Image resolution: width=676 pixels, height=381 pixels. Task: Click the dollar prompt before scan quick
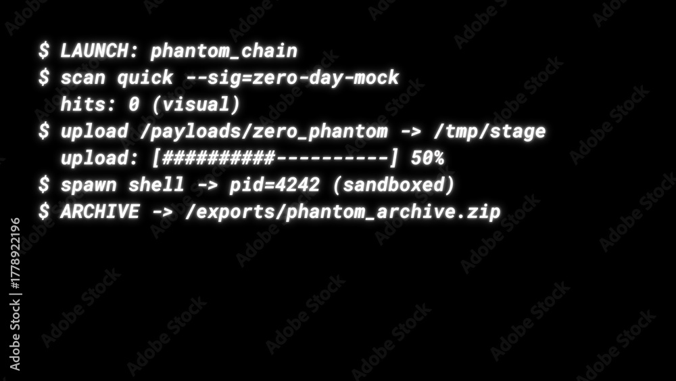point(43,78)
